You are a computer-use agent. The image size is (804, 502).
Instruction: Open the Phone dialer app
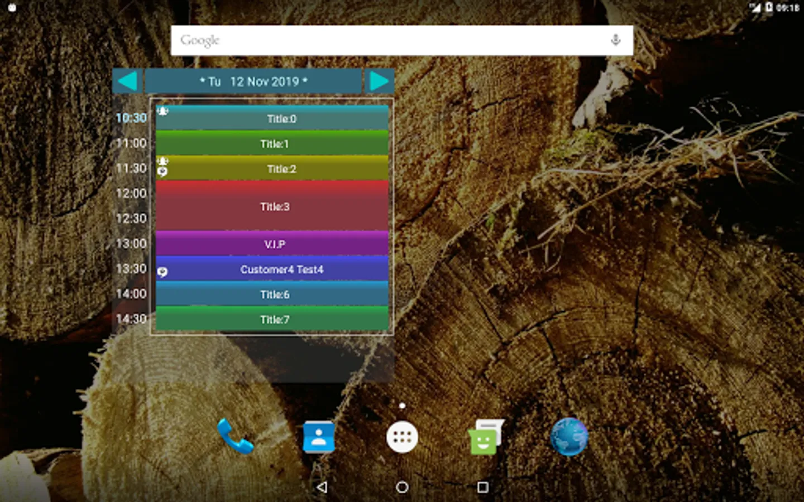point(235,437)
